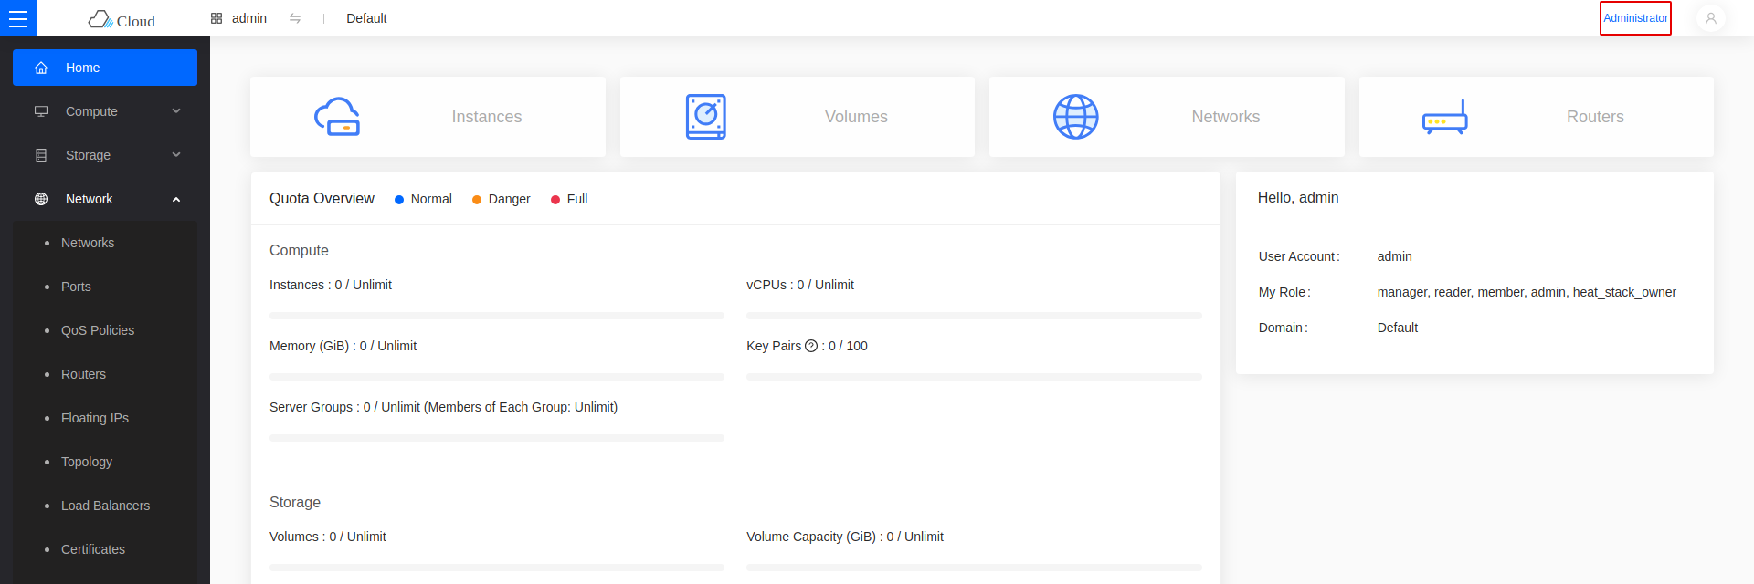Click the Instances cloud icon card
This screenshot has height=584, width=1754.
(x=337, y=117)
